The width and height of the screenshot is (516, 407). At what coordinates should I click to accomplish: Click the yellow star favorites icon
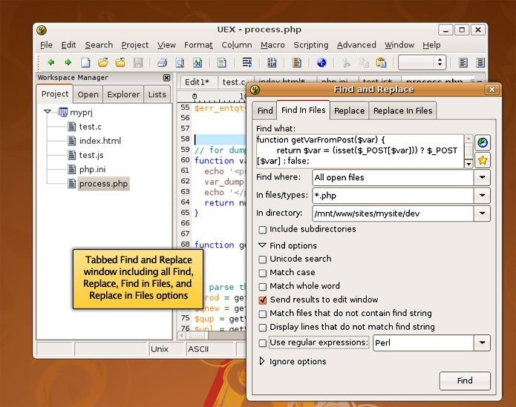tap(483, 160)
